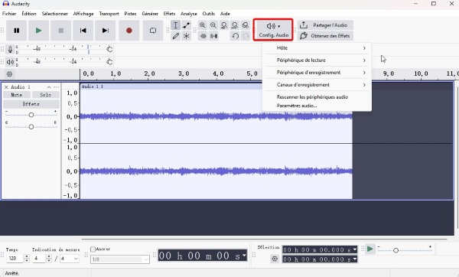Fit project to width zoom icon
Screen dimensions: 459x277
(x=235, y=25)
